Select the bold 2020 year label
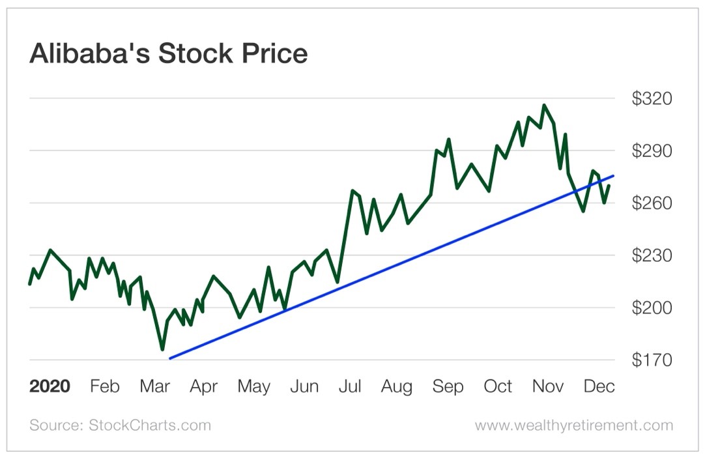 [x=50, y=386]
